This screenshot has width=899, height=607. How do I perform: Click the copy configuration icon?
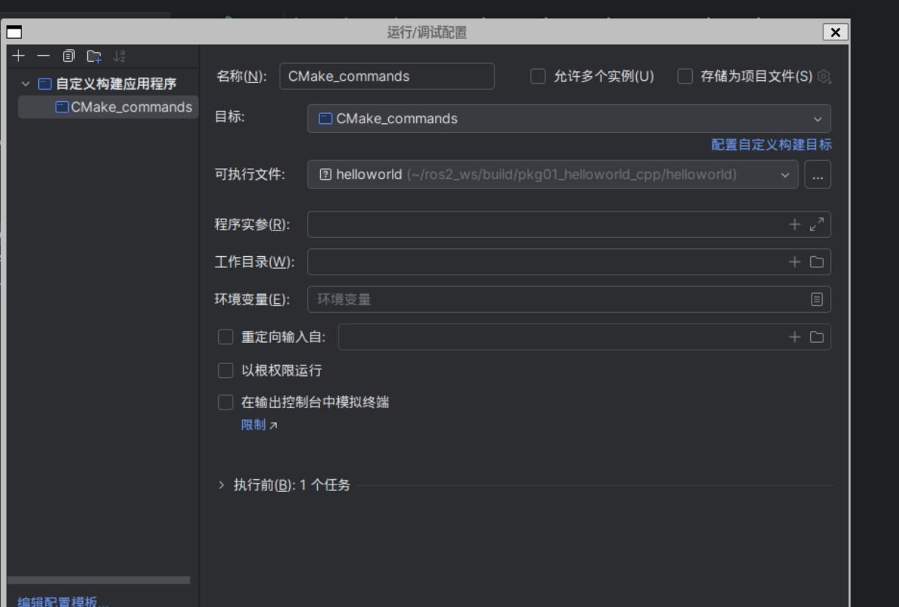[x=68, y=56]
